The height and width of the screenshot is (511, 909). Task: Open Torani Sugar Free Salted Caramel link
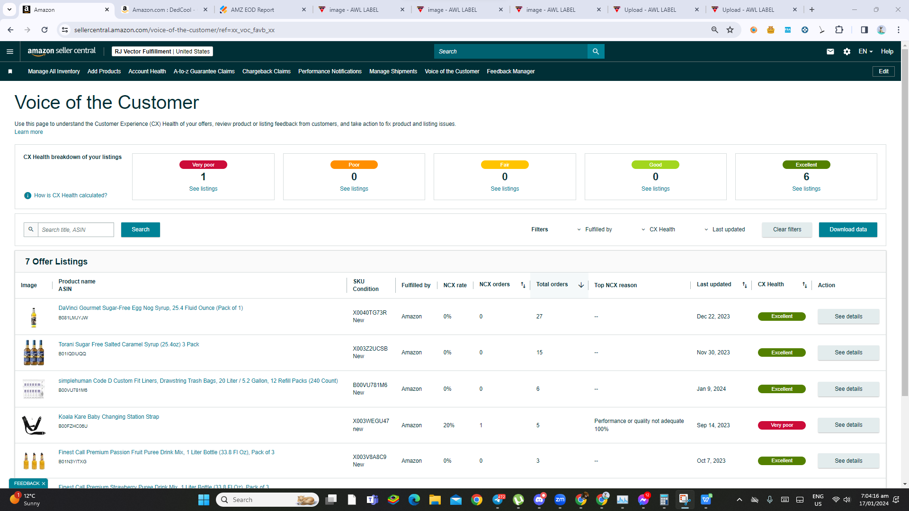129,344
